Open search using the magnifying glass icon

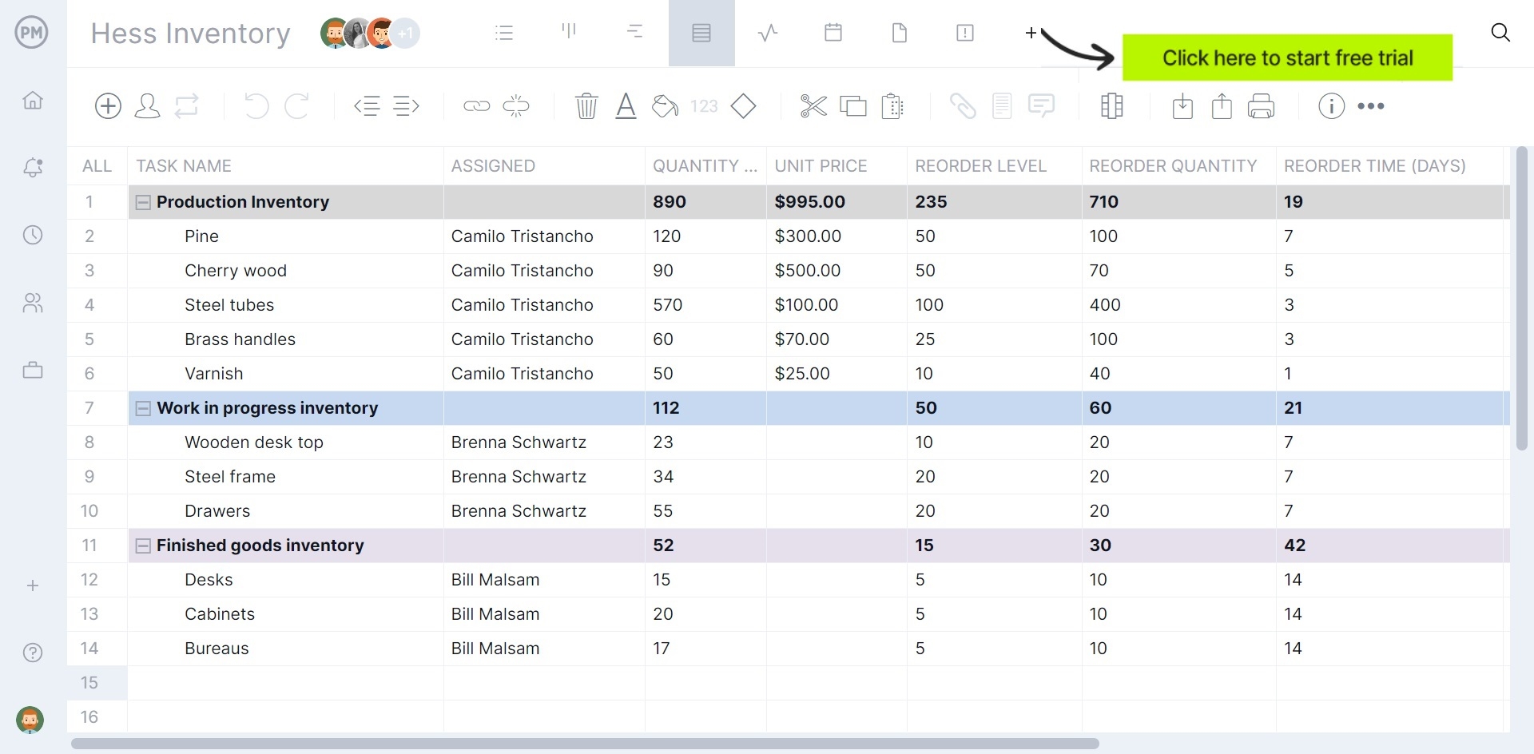pos(1500,33)
